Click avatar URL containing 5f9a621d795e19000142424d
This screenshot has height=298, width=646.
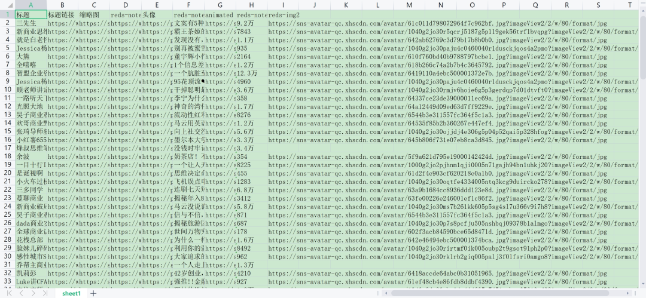[x=437, y=156]
